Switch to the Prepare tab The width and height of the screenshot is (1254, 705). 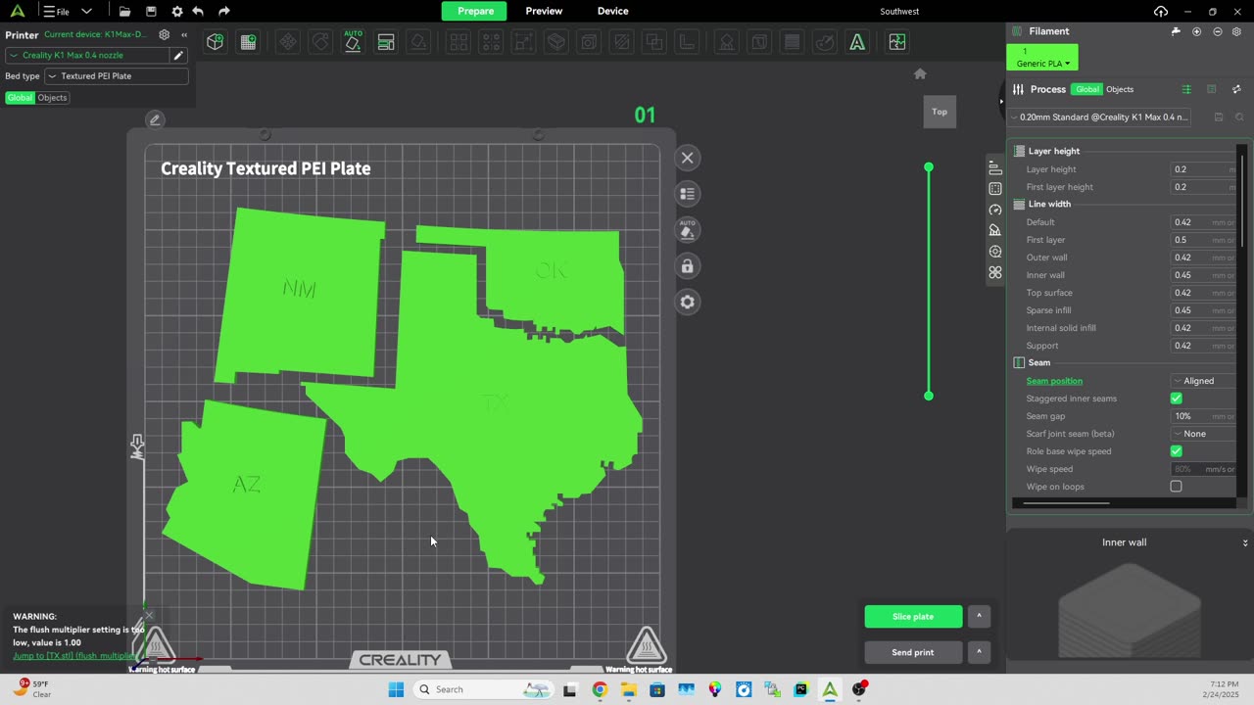(475, 11)
